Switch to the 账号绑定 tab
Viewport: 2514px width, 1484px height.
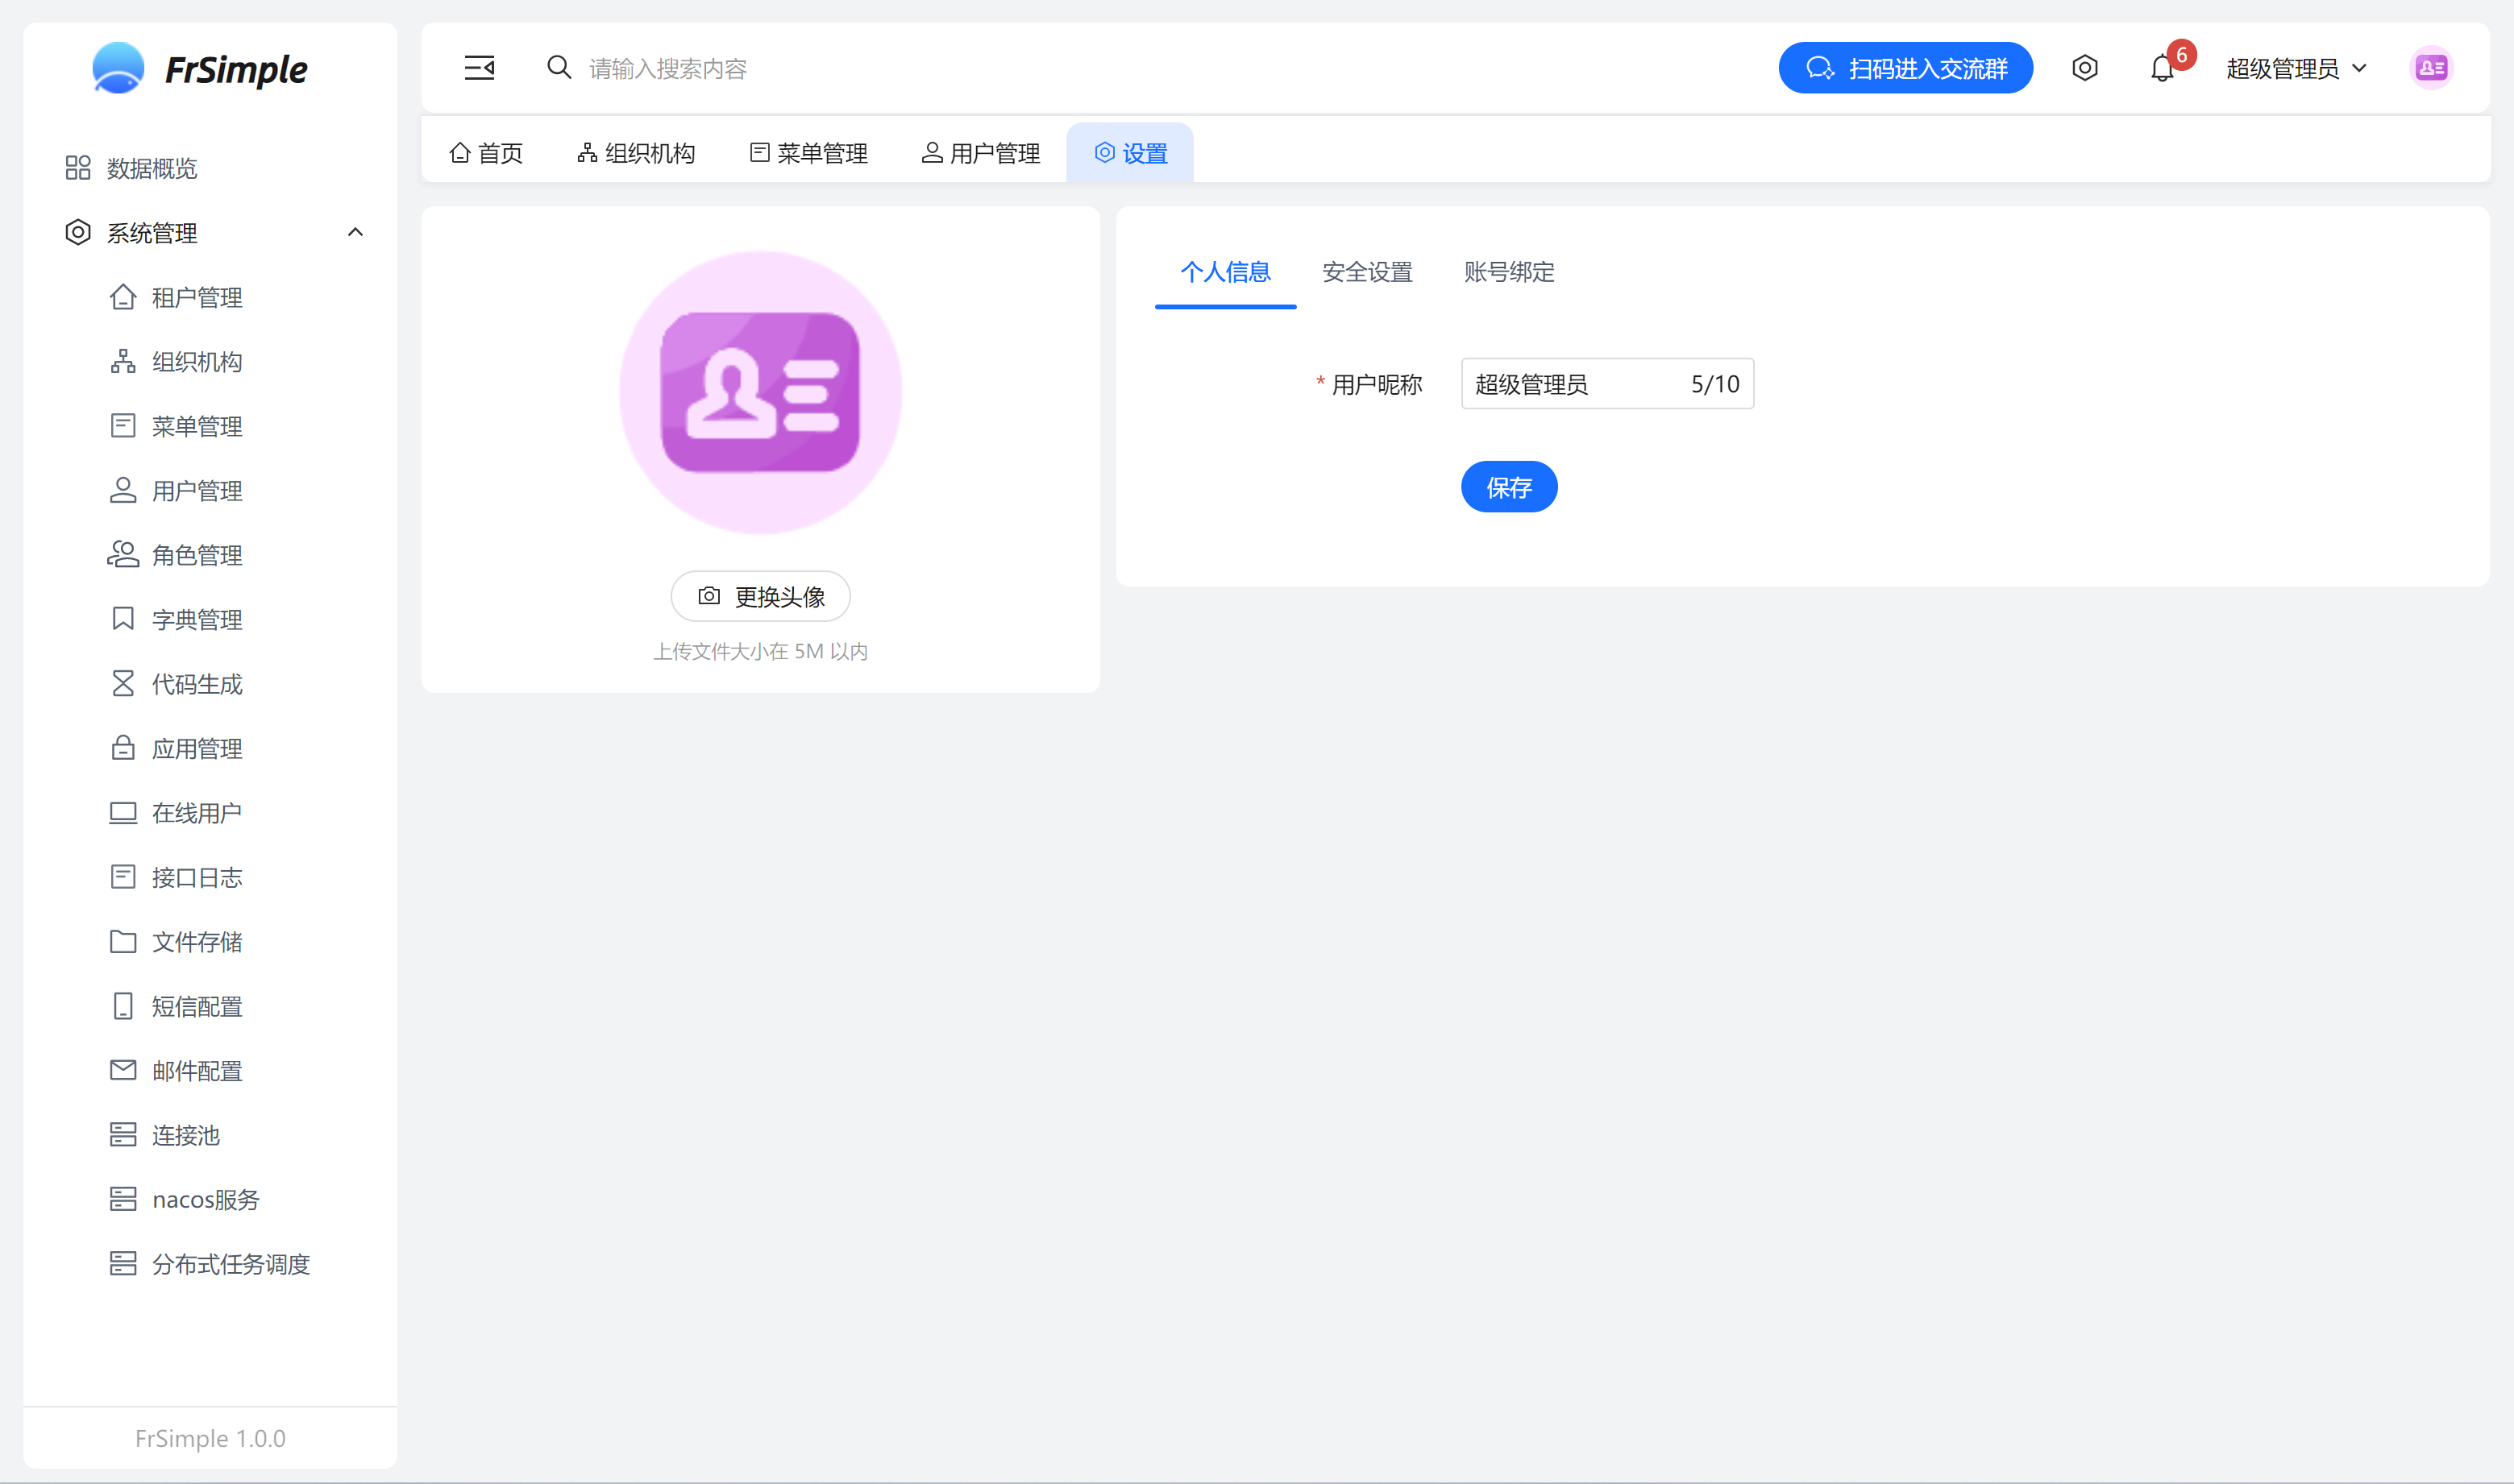pyautogui.click(x=1509, y=272)
